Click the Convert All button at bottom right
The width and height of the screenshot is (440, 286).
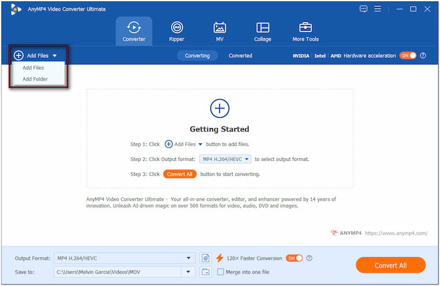[390, 265]
